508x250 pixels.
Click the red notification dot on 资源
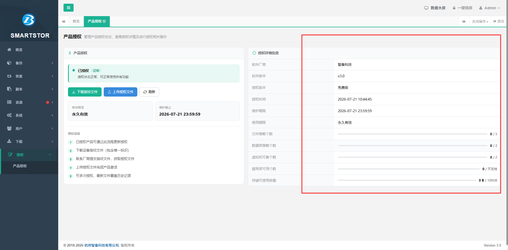pyautogui.click(x=48, y=102)
